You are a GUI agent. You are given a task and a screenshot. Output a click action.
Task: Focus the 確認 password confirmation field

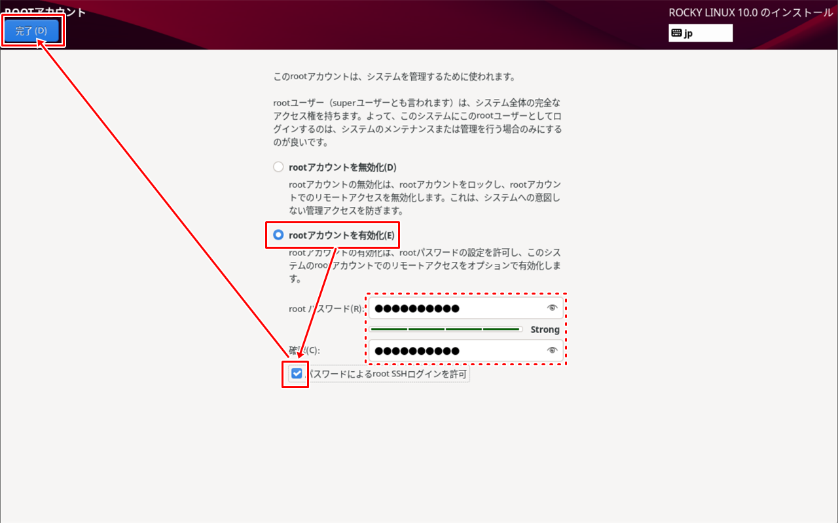[458, 350]
